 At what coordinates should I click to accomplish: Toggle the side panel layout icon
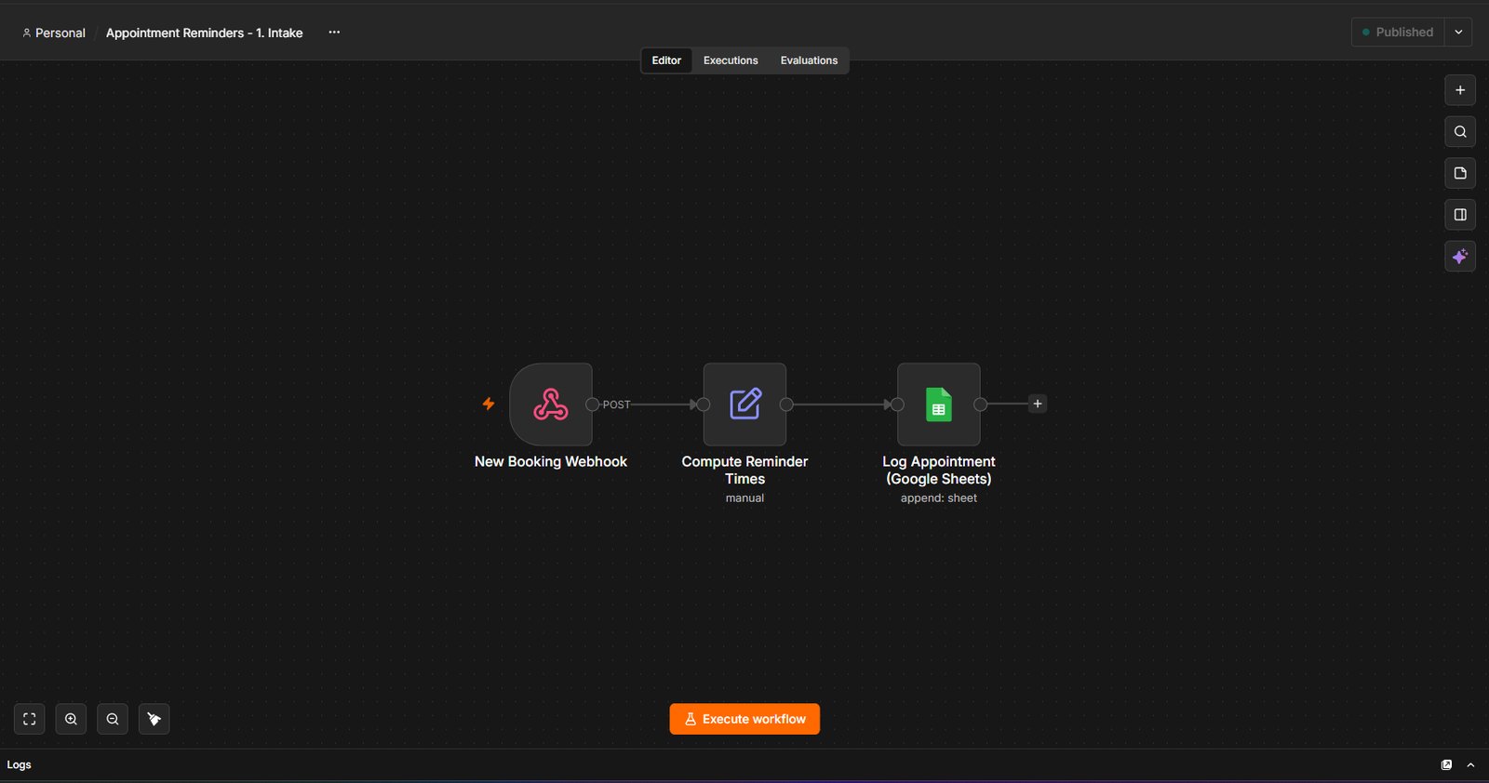tap(1460, 215)
